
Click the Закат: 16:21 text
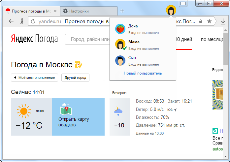click(180, 101)
